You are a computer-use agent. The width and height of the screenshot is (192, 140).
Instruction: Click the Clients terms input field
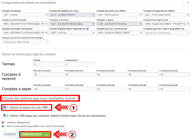click(x=48, y=65)
